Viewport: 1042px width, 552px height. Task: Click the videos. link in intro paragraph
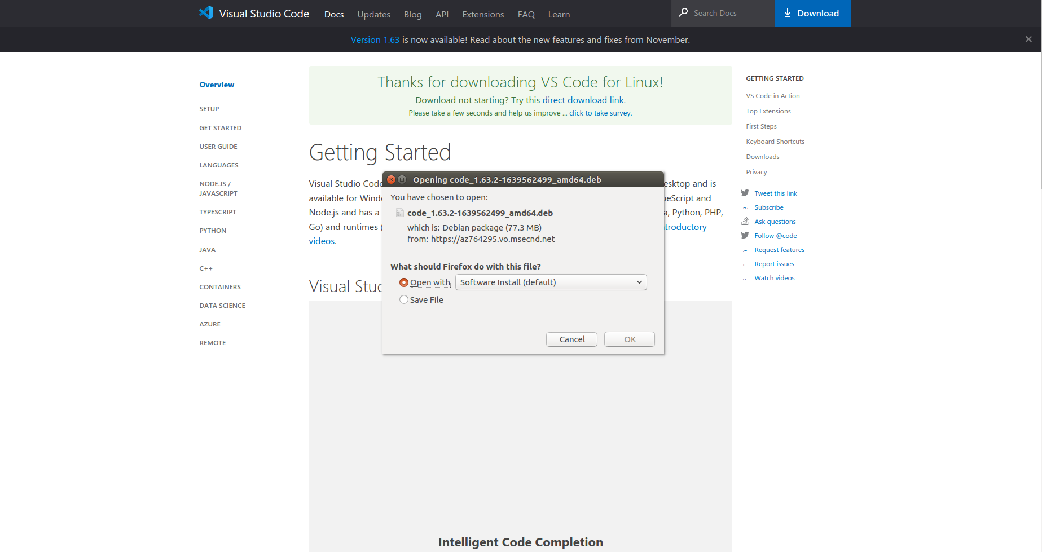pos(322,241)
